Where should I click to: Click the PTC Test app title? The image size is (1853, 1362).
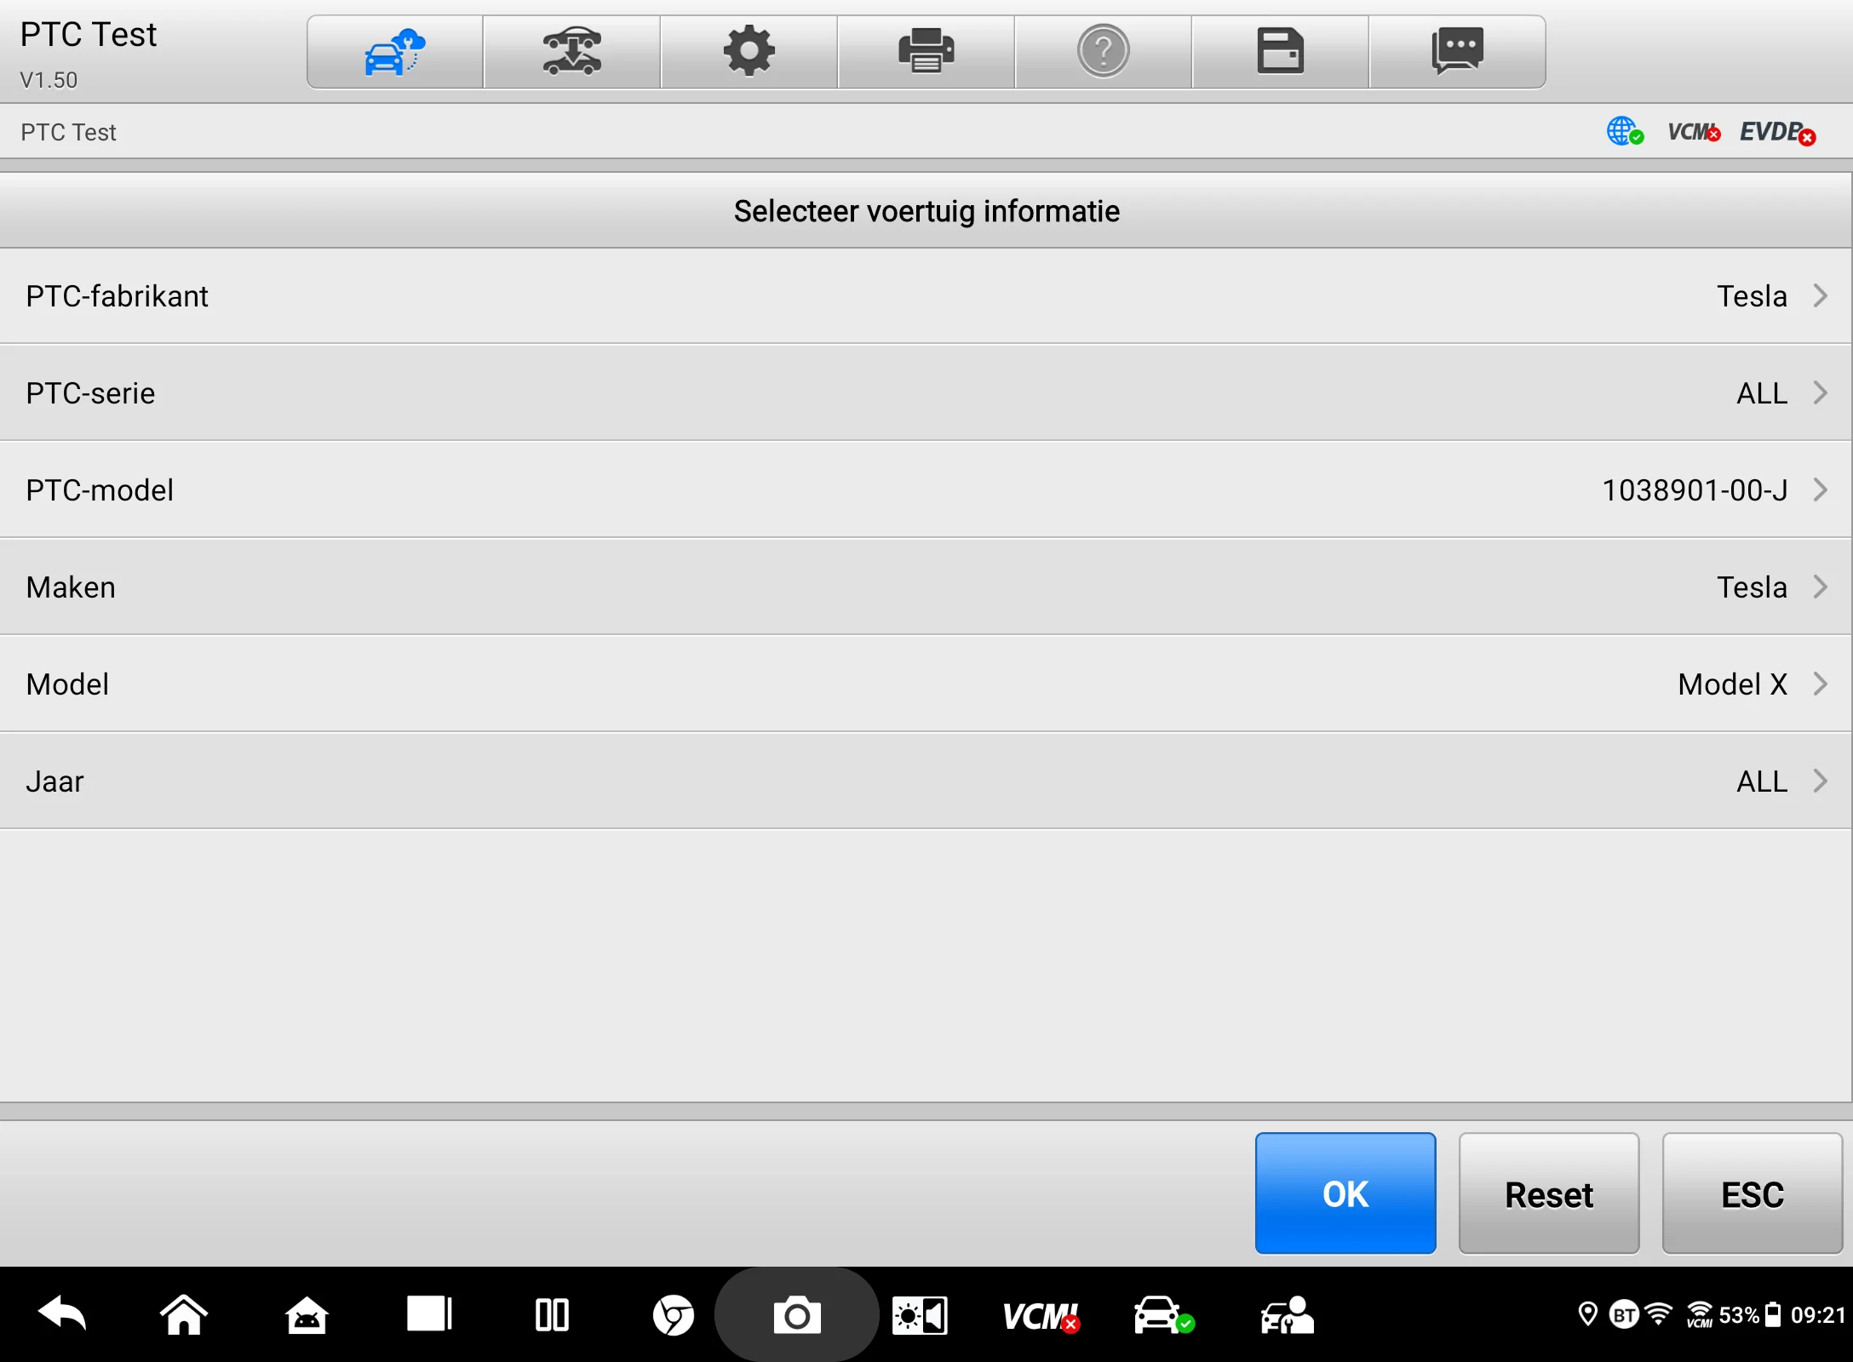(89, 35)
